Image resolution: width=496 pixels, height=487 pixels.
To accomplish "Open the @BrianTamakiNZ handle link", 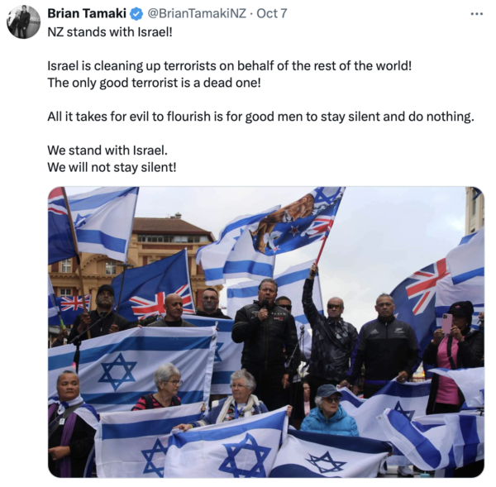I will pos(197,13).
